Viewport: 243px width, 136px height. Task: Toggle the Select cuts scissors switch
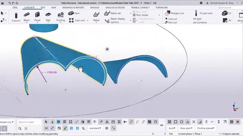click(107, 122)
